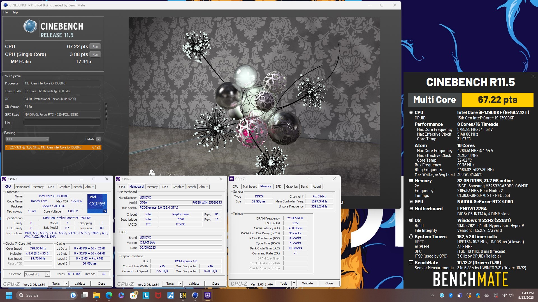Run the CPU multi-core benchmark
The height and width of the screenshot is (302, 538).
(x=95, y=47)
